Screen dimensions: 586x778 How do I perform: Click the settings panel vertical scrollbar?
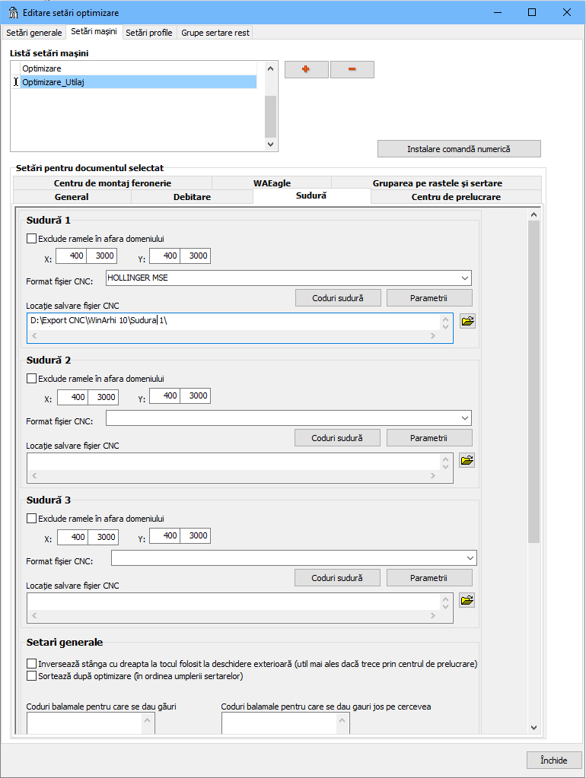(533, 380)
